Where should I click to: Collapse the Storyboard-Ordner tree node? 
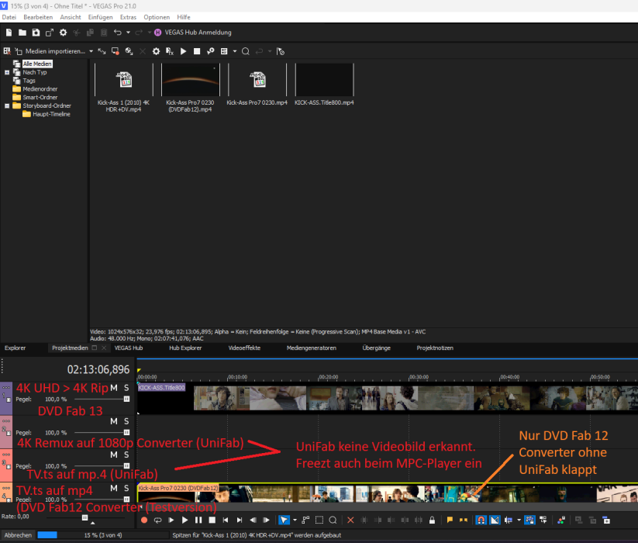(7, 105)
